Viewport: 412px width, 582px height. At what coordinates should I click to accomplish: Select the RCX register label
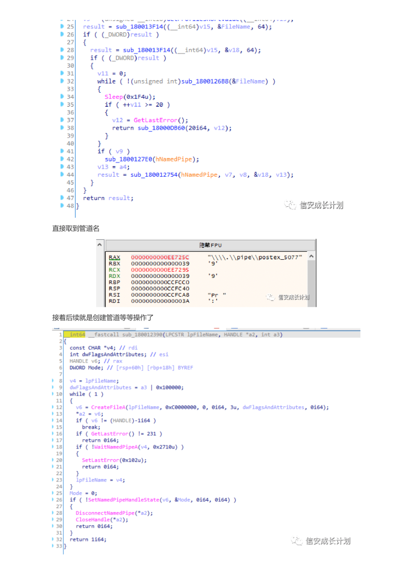(114, 270)
